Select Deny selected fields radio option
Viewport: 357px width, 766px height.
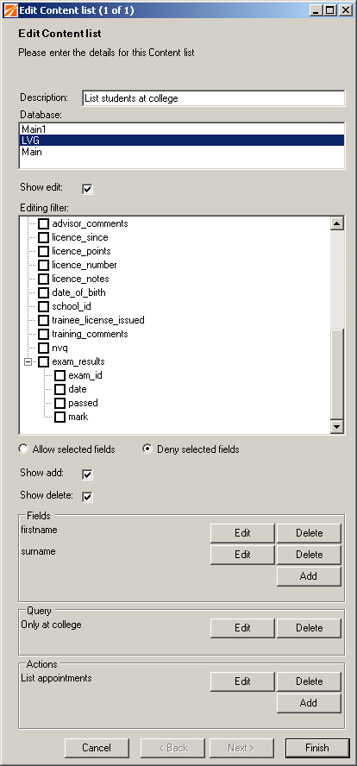[147, 449]
